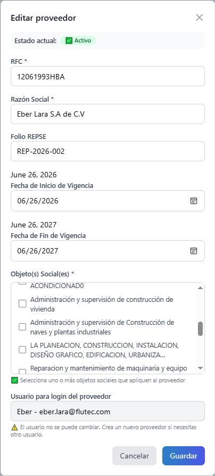Click the disabled Usuario para login field
Screen dimensions: 215x476
(107, 412)
